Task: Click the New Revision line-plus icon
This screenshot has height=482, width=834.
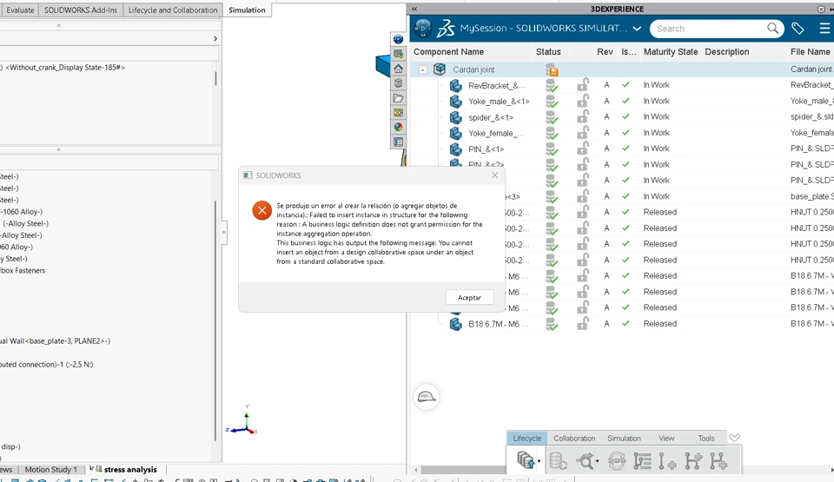Action: pyautogui.click(x=667, y=460)
